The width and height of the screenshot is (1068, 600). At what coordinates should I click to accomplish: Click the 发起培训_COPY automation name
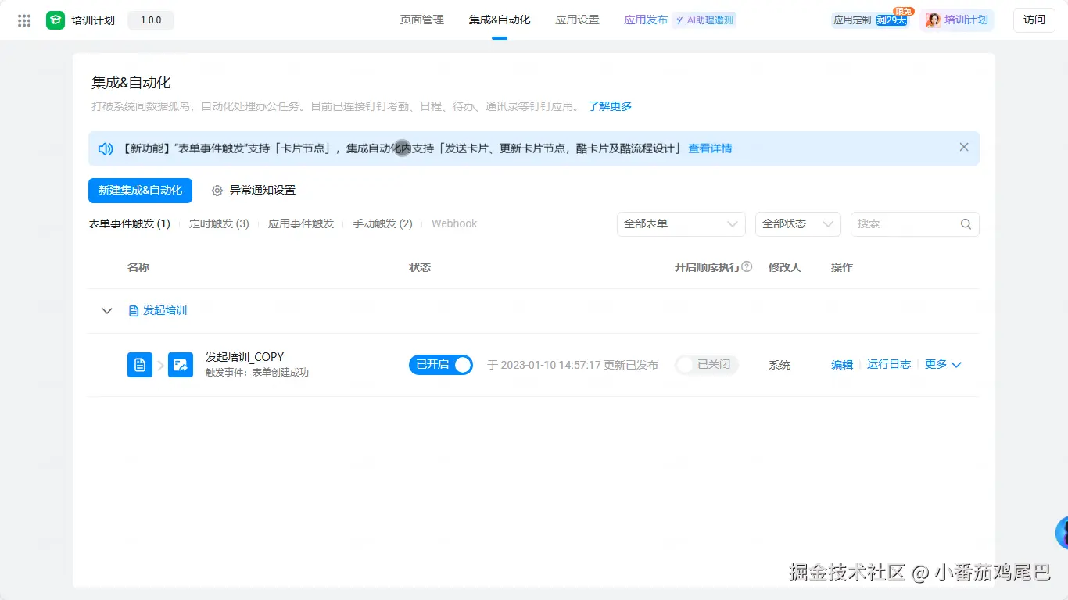pos(245,357)
